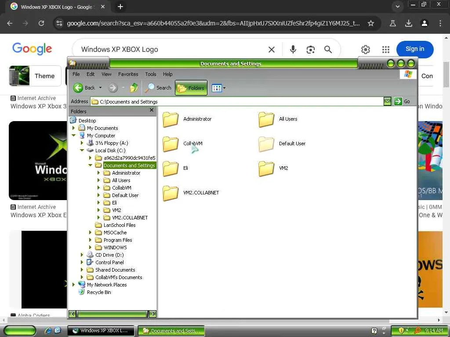
Task: Click the Google Sign in button
Action: (x=415, y=49)
